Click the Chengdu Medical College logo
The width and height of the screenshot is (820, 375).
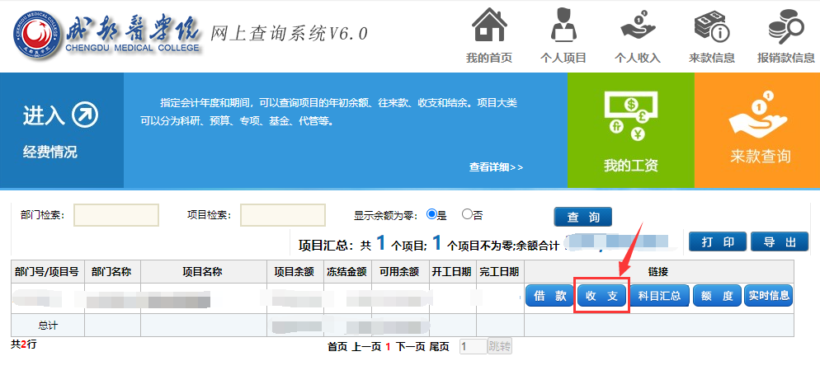coord(35,34)
